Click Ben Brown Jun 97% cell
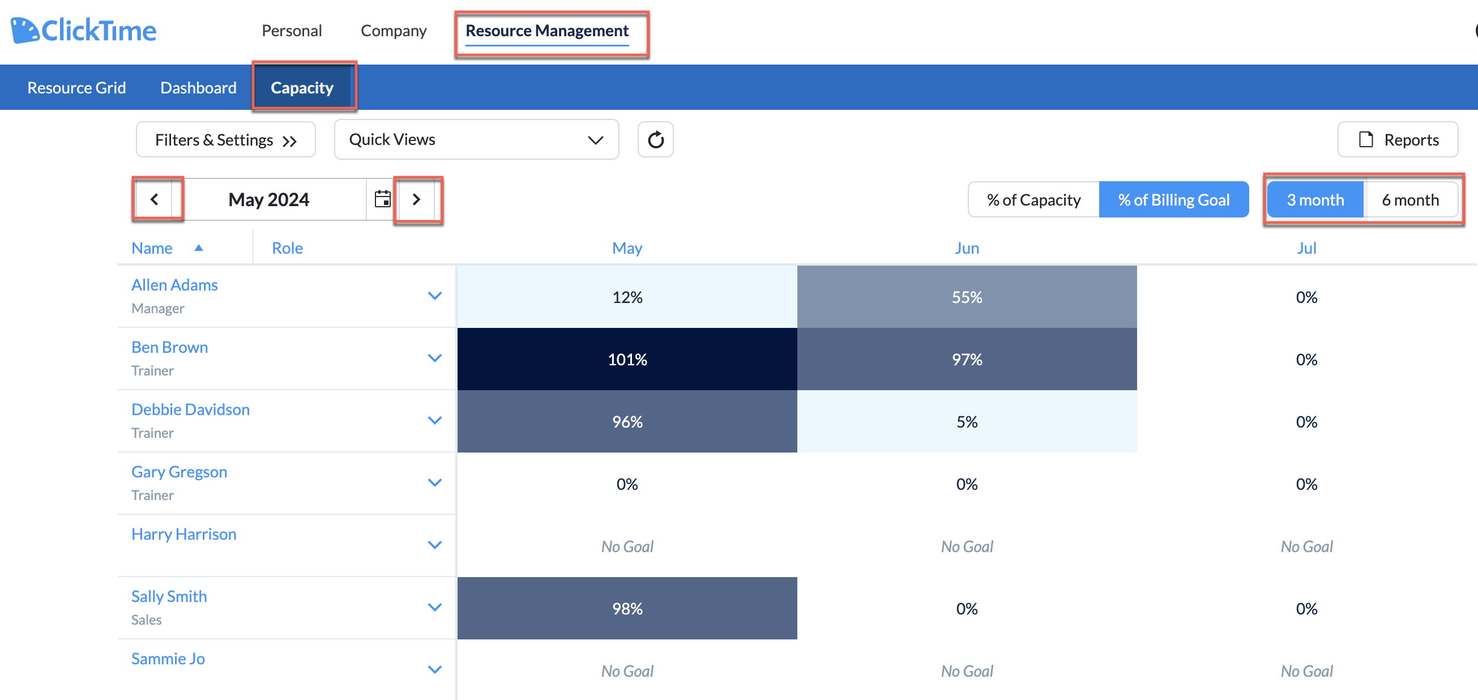 (967, 359)
